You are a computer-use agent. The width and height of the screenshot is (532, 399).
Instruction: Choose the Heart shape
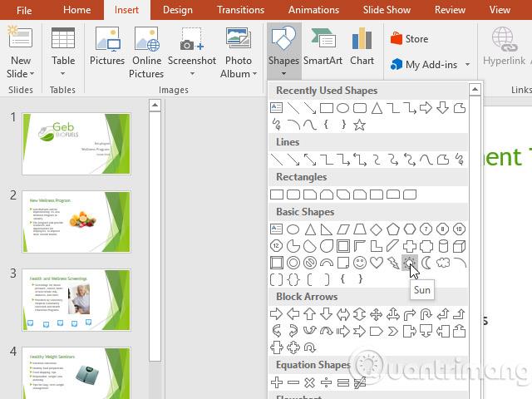click(377, 263)
